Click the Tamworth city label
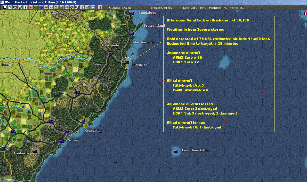This screenshot has height=182, width=307. [78, 85]
